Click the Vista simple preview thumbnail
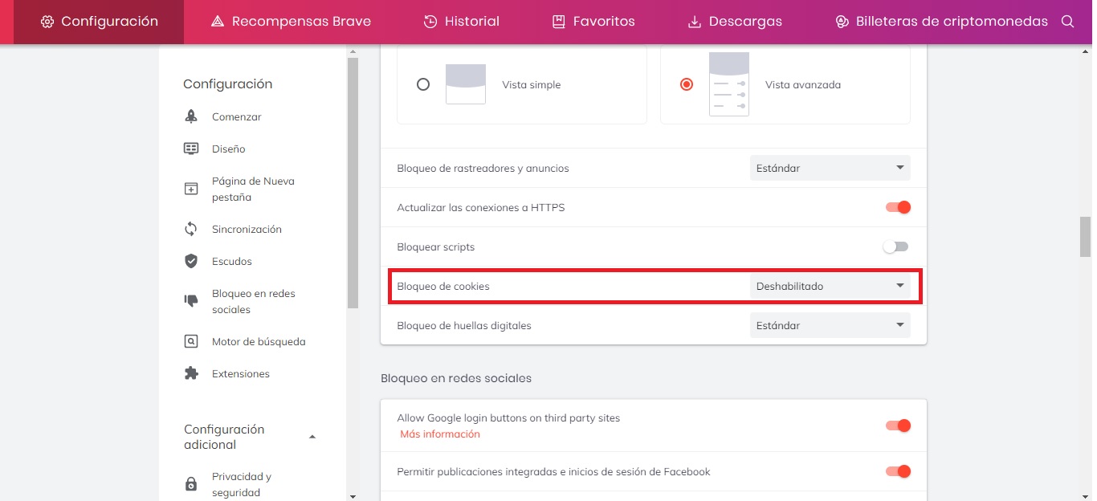 (466, 84)
